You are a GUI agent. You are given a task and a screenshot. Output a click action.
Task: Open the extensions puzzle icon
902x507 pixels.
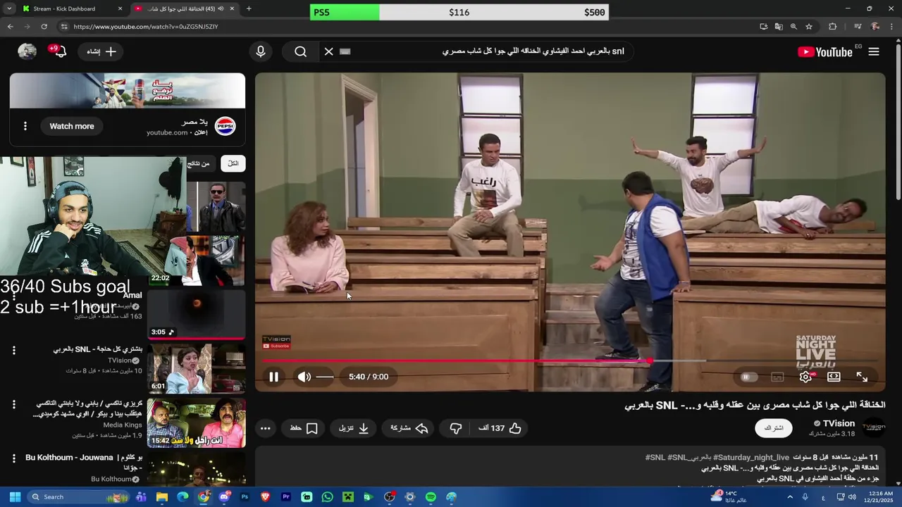(833, 26)
